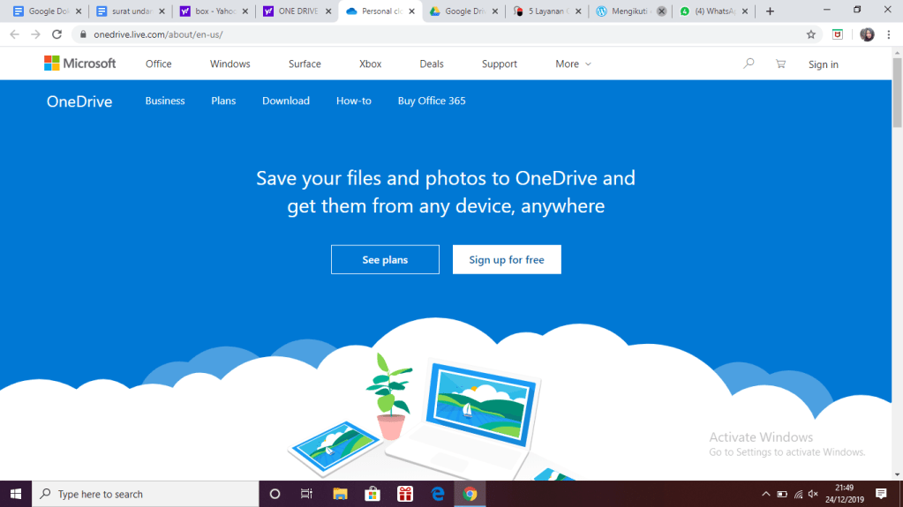This screenshot has width=903, height=507.
Task: Open File Explorer in the taskbar
Action: coord(340,494)
